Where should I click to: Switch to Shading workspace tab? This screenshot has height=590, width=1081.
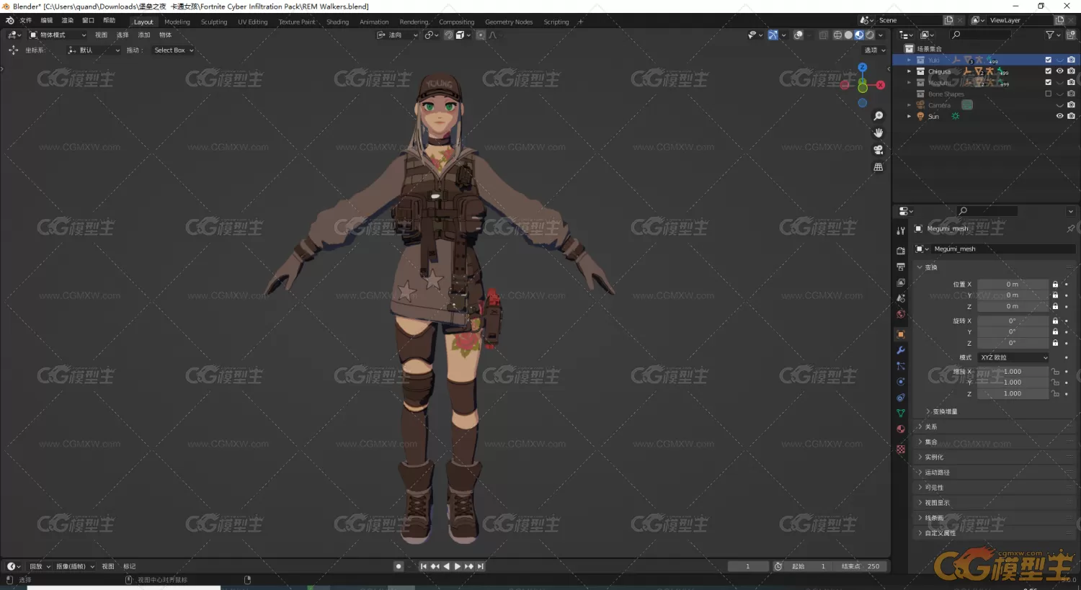click(337, 22)
